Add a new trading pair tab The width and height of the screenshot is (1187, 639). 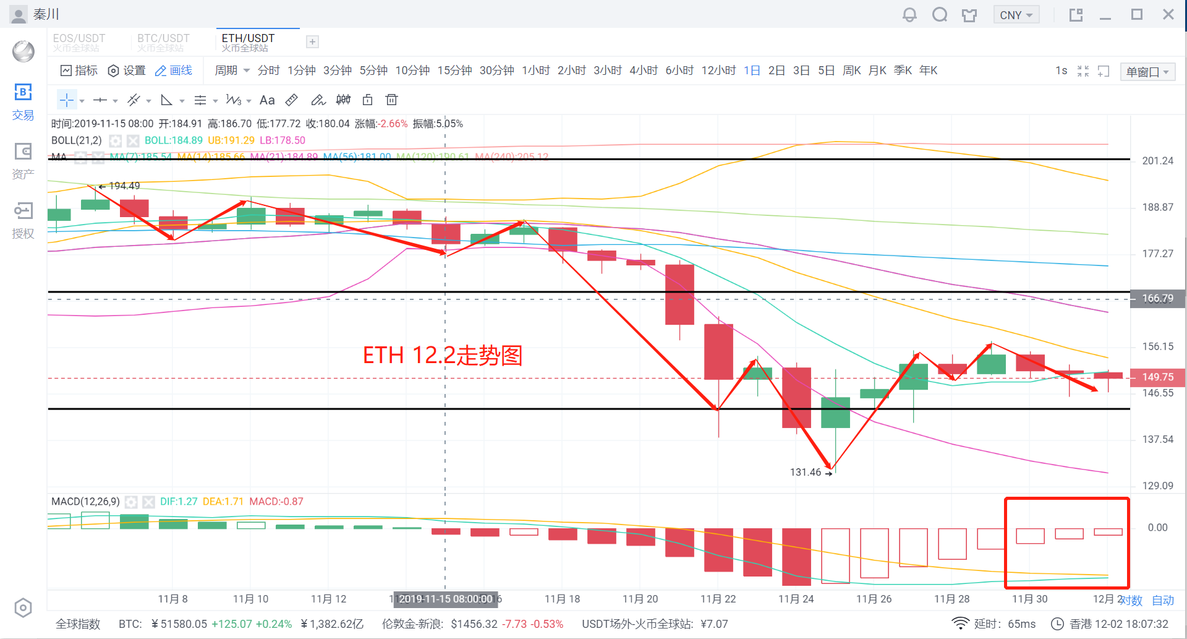313,42
